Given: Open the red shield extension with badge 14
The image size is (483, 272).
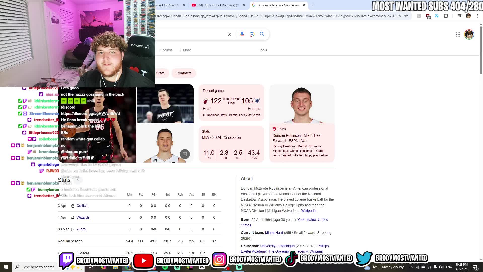Looking at the screenshot, I should pos(428,16).
